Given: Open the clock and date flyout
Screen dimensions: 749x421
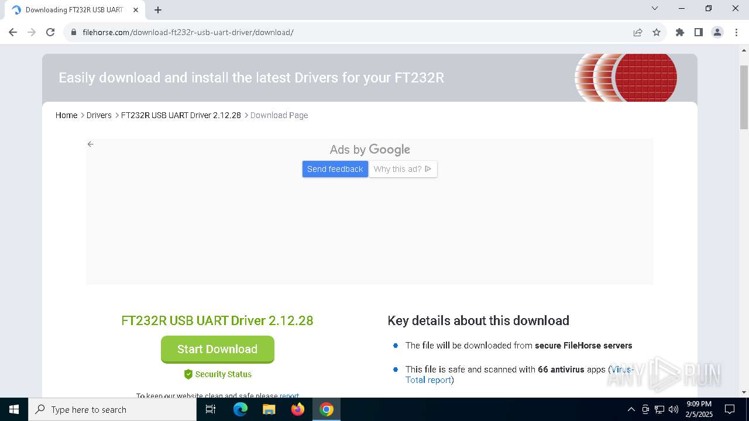Looking at the screenshot, I should pyautogui.click(x=699, y=409).
